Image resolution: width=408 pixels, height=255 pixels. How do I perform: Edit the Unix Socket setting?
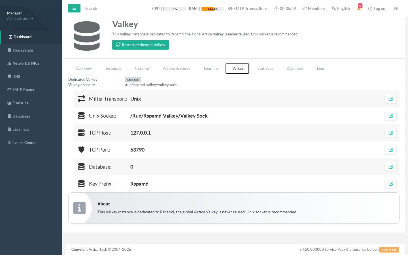pyautogui.click(x=390, y=116)
